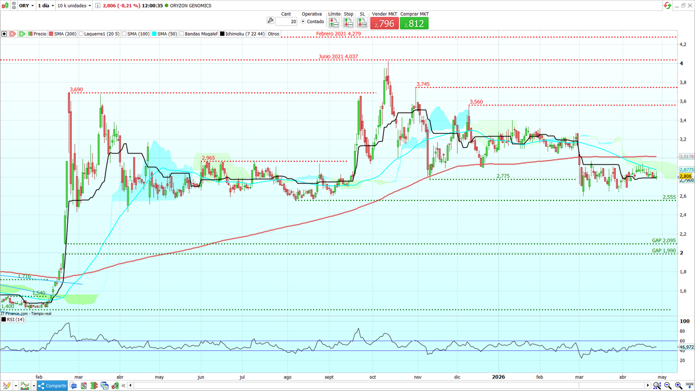Open the drawing tools pencil icon
The height and width of the screenshot is (391, 695).
coord(6,386)
